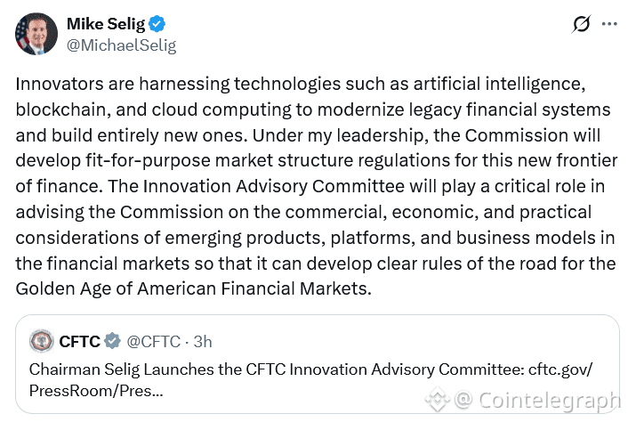Image resolution: width=628 pixels, height=422 pixels.
Task: Open the @MichaelSelig handle
Action: click(121, 45)
